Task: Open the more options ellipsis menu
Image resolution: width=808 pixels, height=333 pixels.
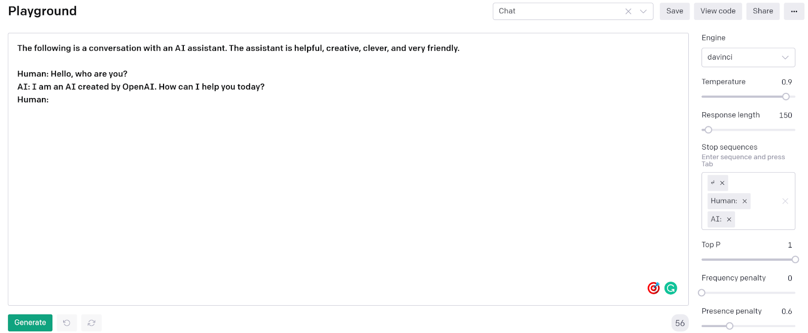Action: click(x=794, y=11)
